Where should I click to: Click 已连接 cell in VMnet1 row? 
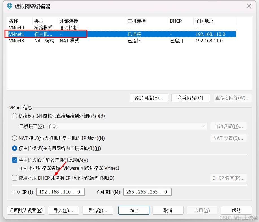(134, 34)
